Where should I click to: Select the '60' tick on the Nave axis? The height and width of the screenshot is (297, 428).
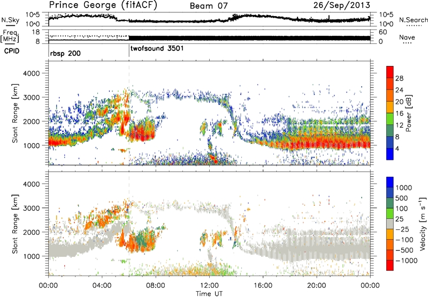[x=383, y=32]
